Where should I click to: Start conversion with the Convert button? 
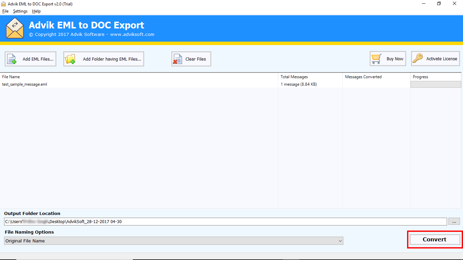(x=435, y=239)
